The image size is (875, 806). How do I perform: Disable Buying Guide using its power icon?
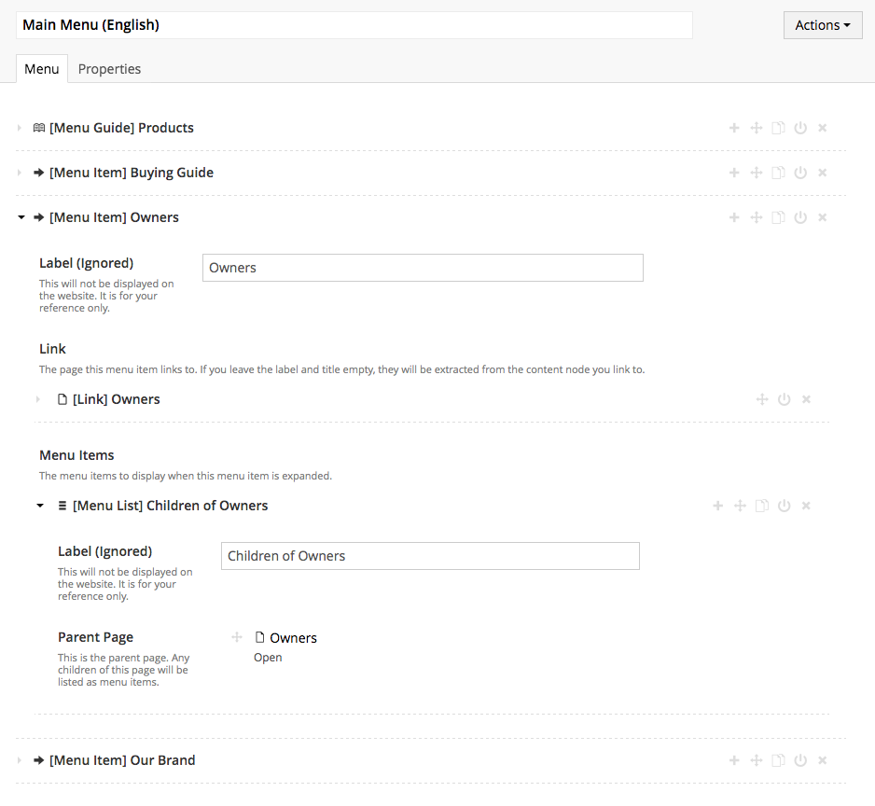pyautogui.click(x=800, y=173)
